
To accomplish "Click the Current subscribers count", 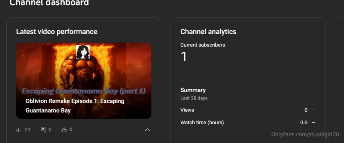I will (184, 56).
